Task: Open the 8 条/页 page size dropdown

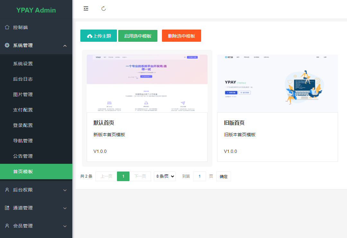Action: pos(165,176)
